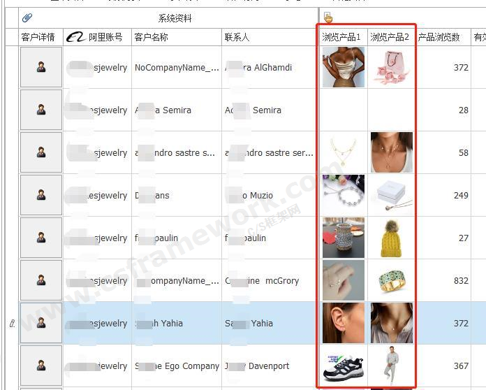Click the paperclip attachment icon in header

coord(27,18)
